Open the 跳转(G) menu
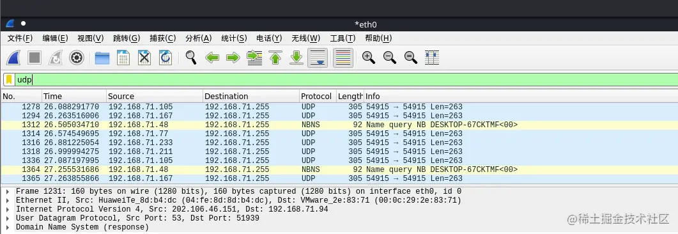Viewport: 678px width, 234px height. point(127,38)
